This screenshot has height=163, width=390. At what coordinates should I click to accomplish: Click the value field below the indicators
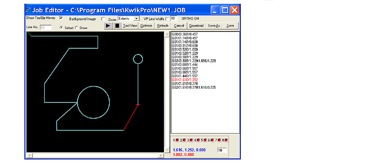click(222, 150)
